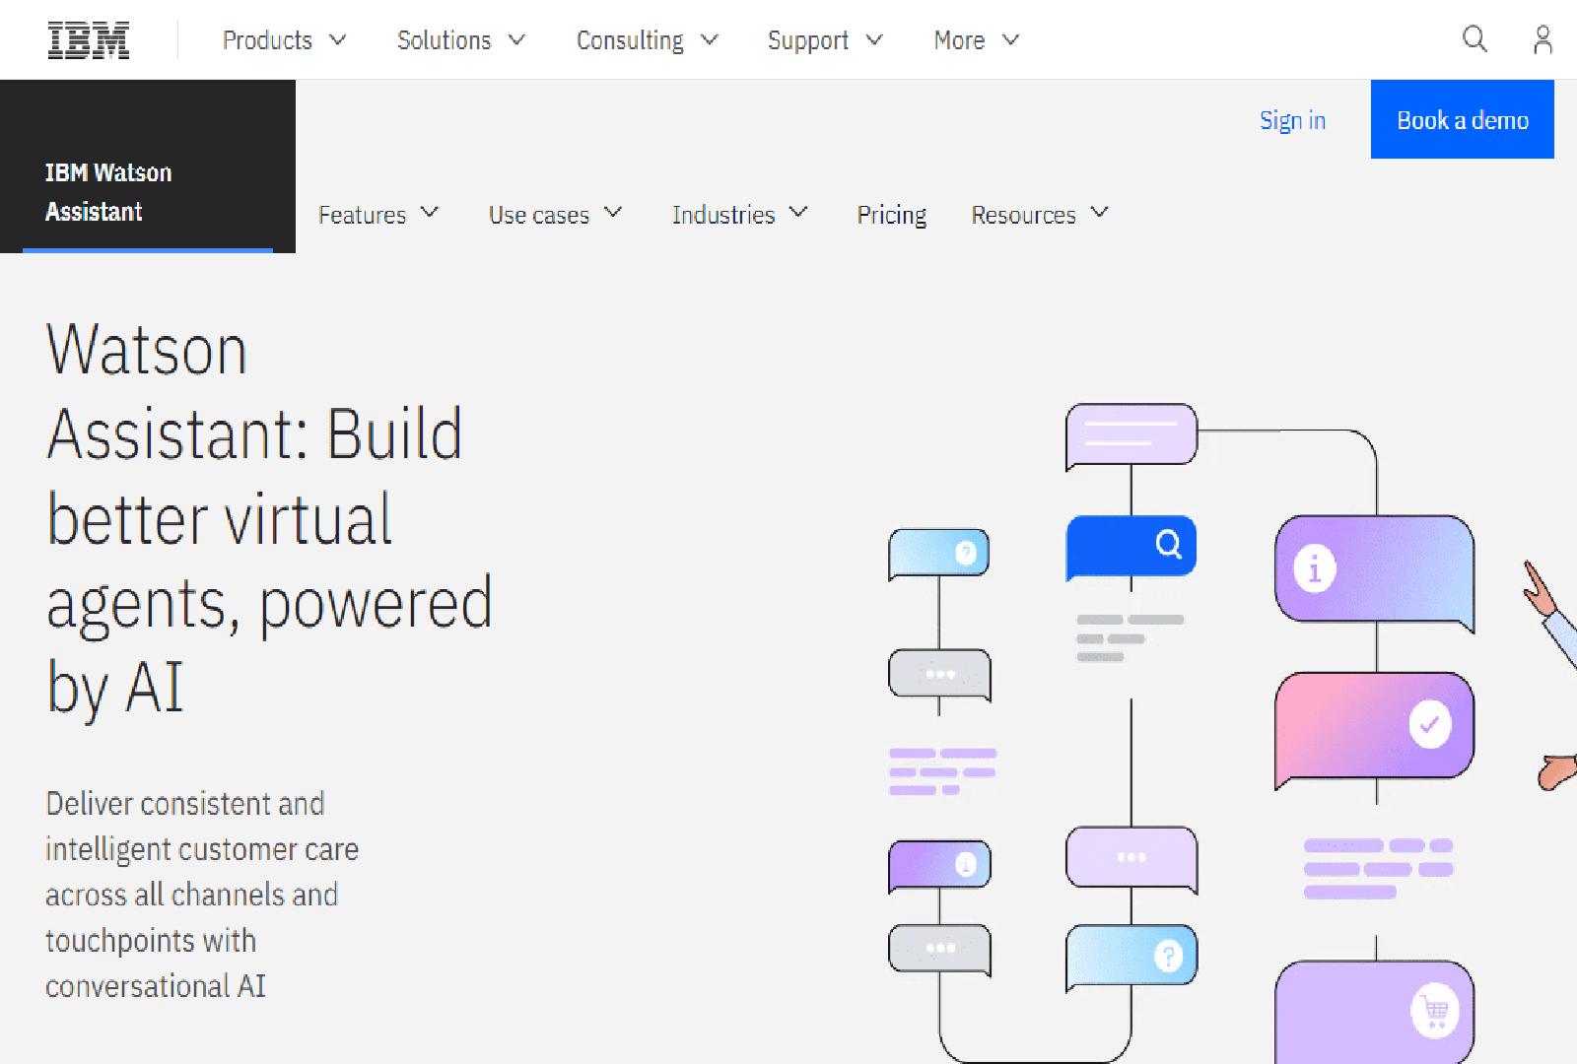Click the blue search chat bubble in illustration
This screenshot has width=1577, height=1064.
click(1130, 546)
